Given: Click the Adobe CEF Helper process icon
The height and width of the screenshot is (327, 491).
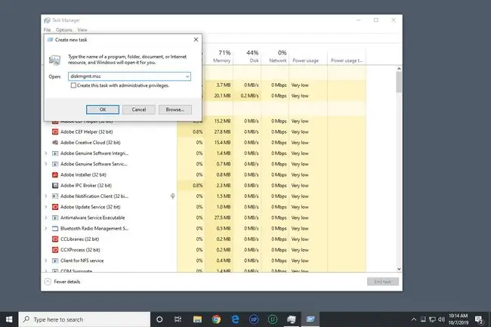Looking at the screenshot, I should click(55, 131).
